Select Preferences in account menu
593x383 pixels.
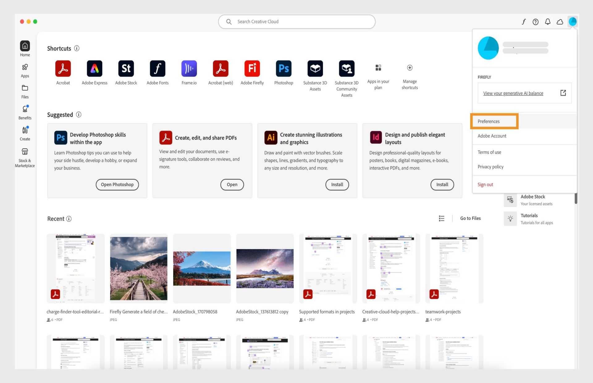[489, 121]
